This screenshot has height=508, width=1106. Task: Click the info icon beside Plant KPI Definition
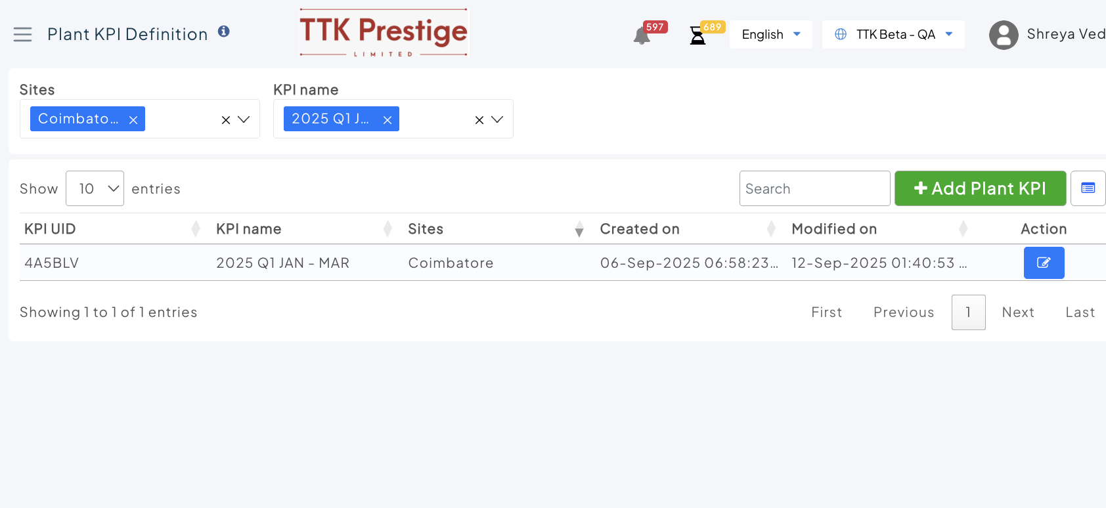point(224,32)
